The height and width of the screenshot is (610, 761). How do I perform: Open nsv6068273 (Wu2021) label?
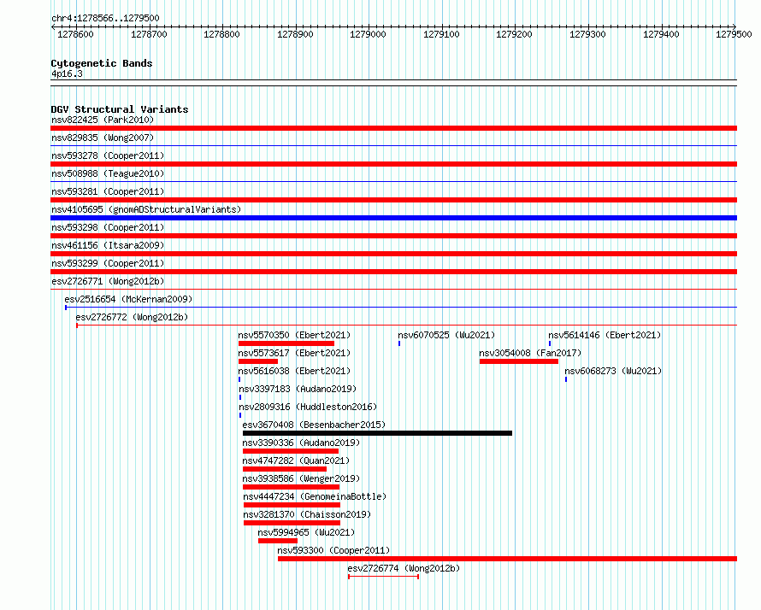click(x=613, y=371)
